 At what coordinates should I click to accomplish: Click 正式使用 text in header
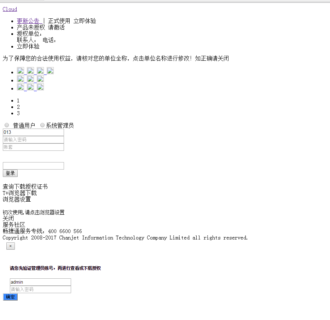click(x=59, y=21)
